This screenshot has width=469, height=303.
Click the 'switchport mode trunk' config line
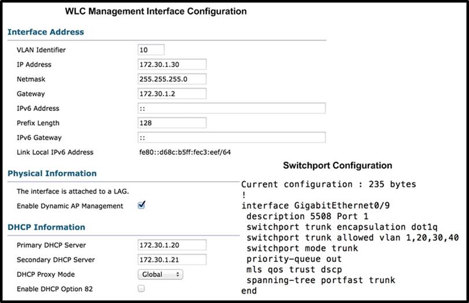pyautogui.click(x=302, y=249)
